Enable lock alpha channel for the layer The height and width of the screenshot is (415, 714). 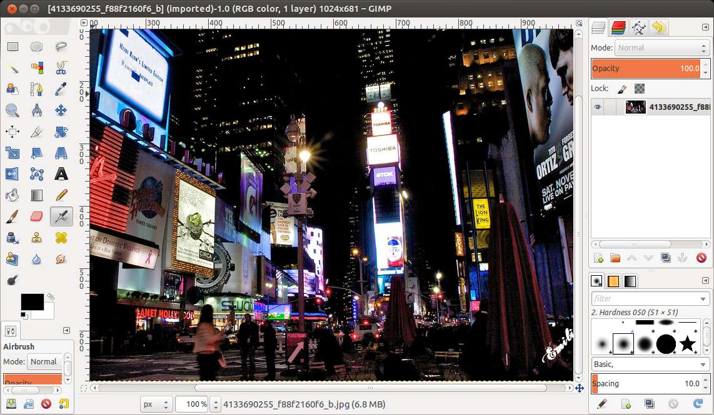(639, 89)
